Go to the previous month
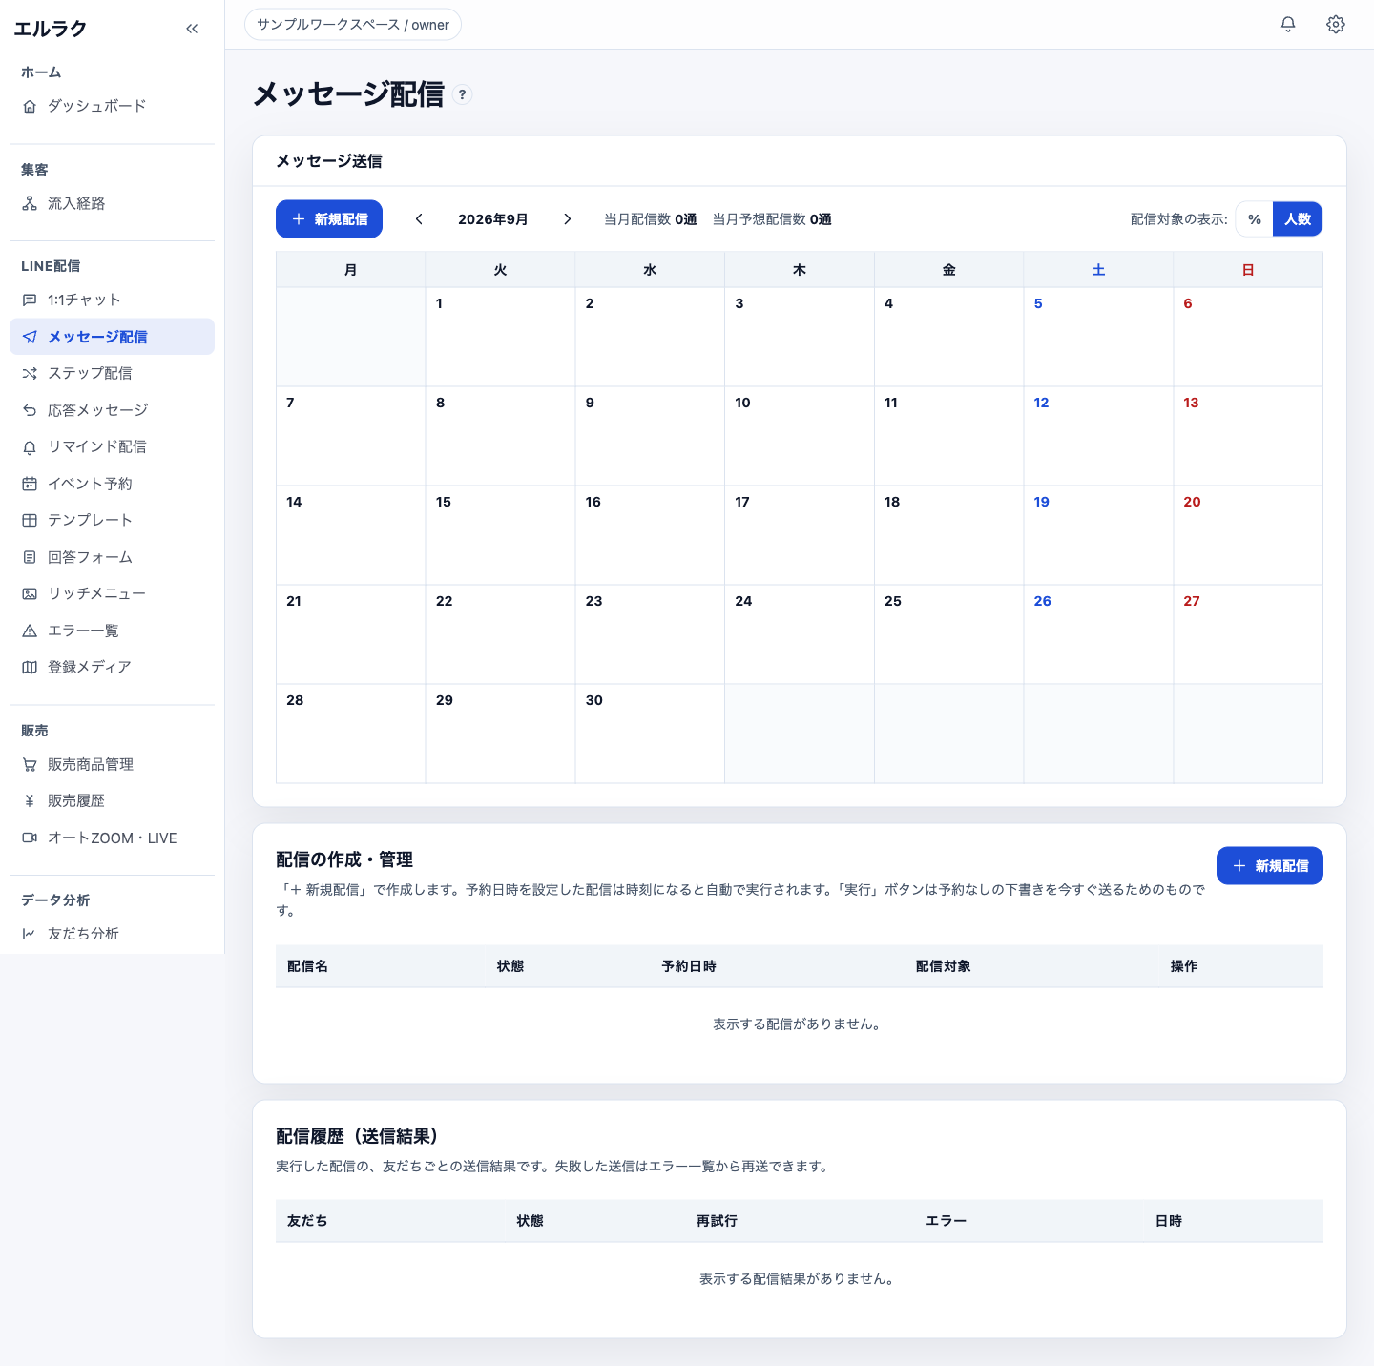Screen dimensions: 1374x1366 point(419,219)
